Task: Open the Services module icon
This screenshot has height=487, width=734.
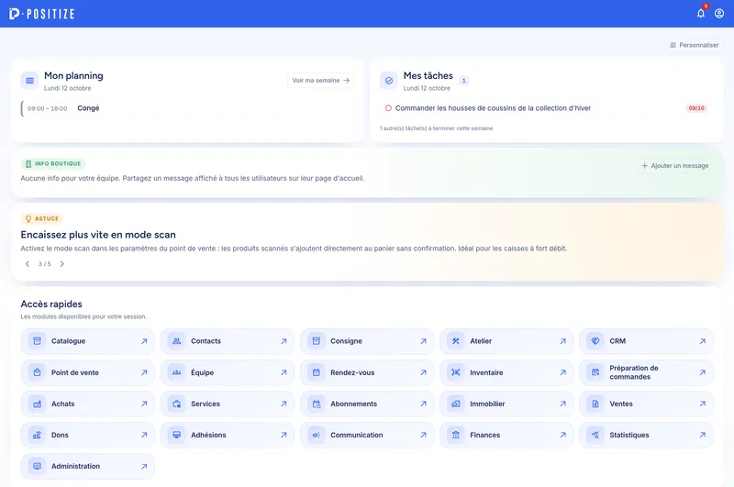Action: (x=176, y=404)
